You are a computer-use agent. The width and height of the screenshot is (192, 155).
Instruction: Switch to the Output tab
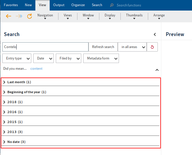(59, 5)
